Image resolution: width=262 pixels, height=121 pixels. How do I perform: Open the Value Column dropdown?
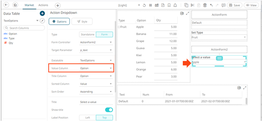(96, 68)
